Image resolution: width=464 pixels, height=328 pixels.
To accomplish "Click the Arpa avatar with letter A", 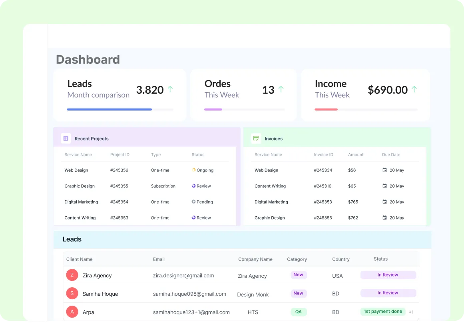I will (x=72, y=312).
